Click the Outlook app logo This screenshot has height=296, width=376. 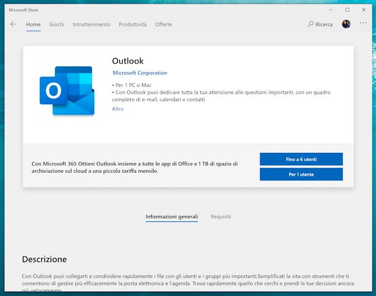pos(67,91)
